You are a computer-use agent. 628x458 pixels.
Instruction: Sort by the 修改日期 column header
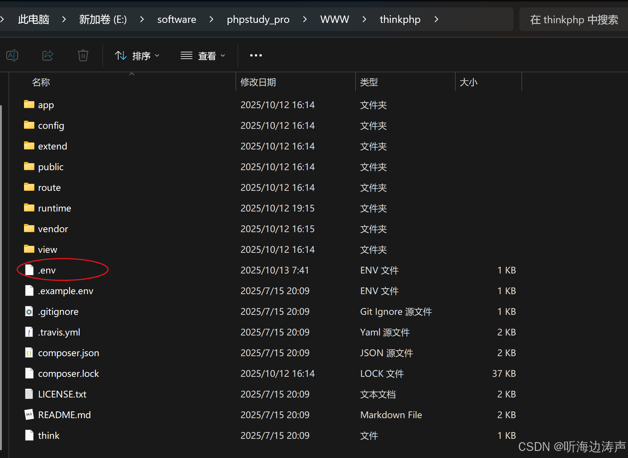(258, 82)
